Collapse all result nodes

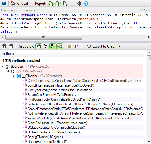[11, 46]
